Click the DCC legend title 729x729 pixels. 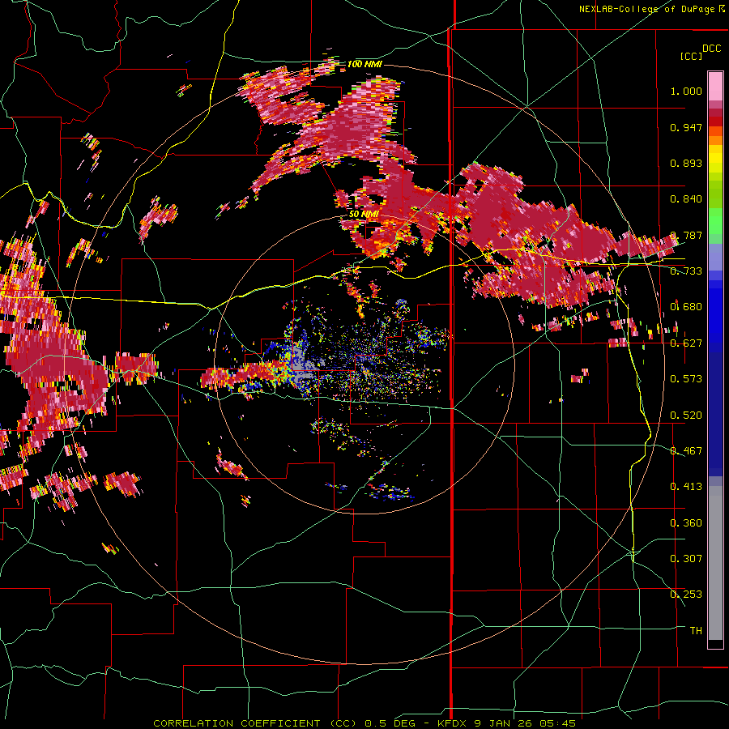point(711,49)
